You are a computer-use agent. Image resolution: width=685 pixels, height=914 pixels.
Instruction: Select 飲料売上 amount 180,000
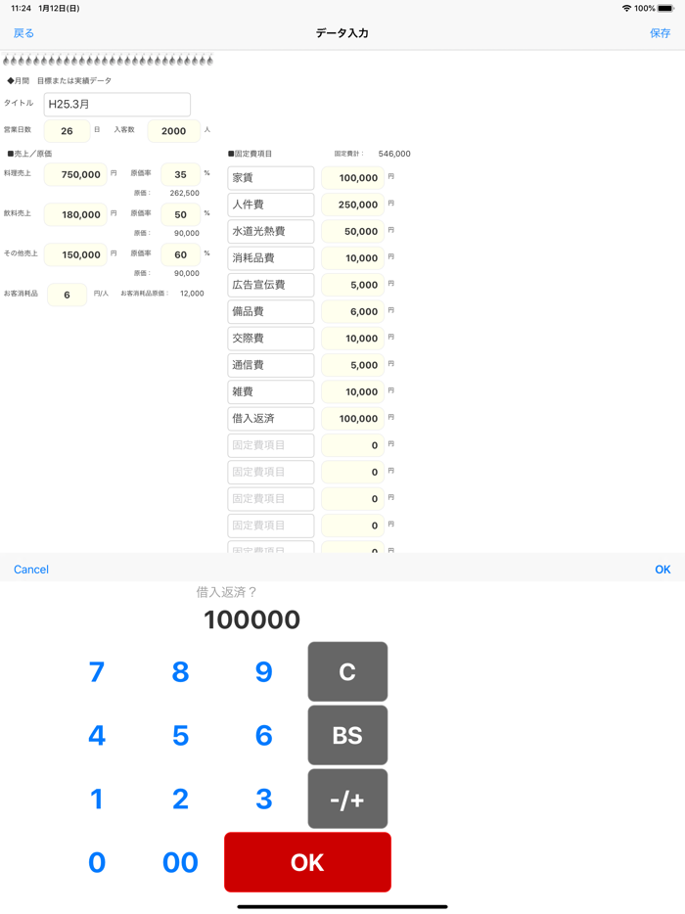[x=75, y=214]
